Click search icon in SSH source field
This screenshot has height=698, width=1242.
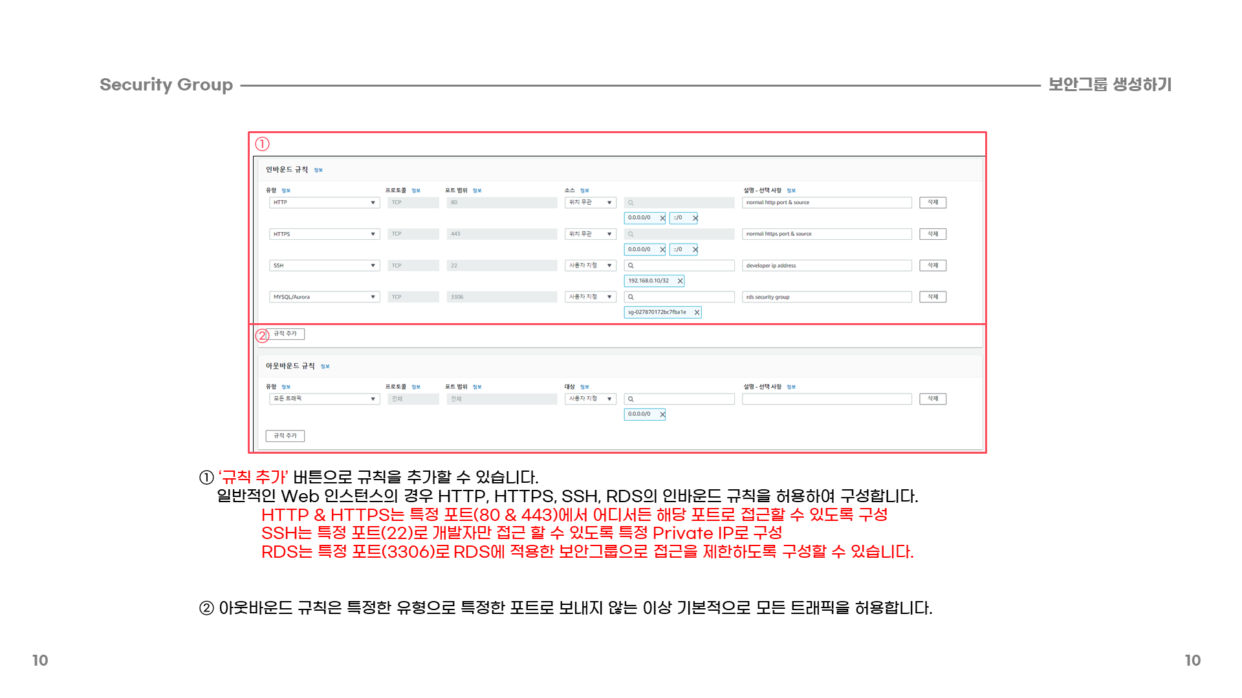click(631, 266)
